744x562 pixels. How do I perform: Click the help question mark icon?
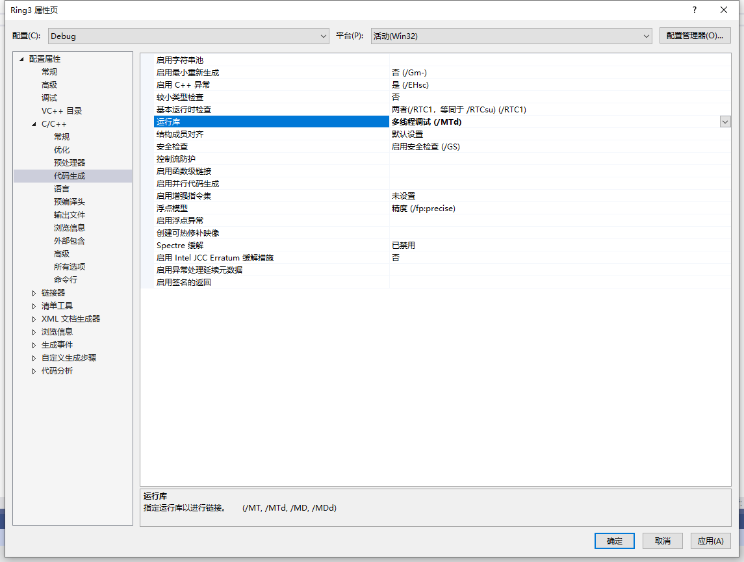point(694,10)
